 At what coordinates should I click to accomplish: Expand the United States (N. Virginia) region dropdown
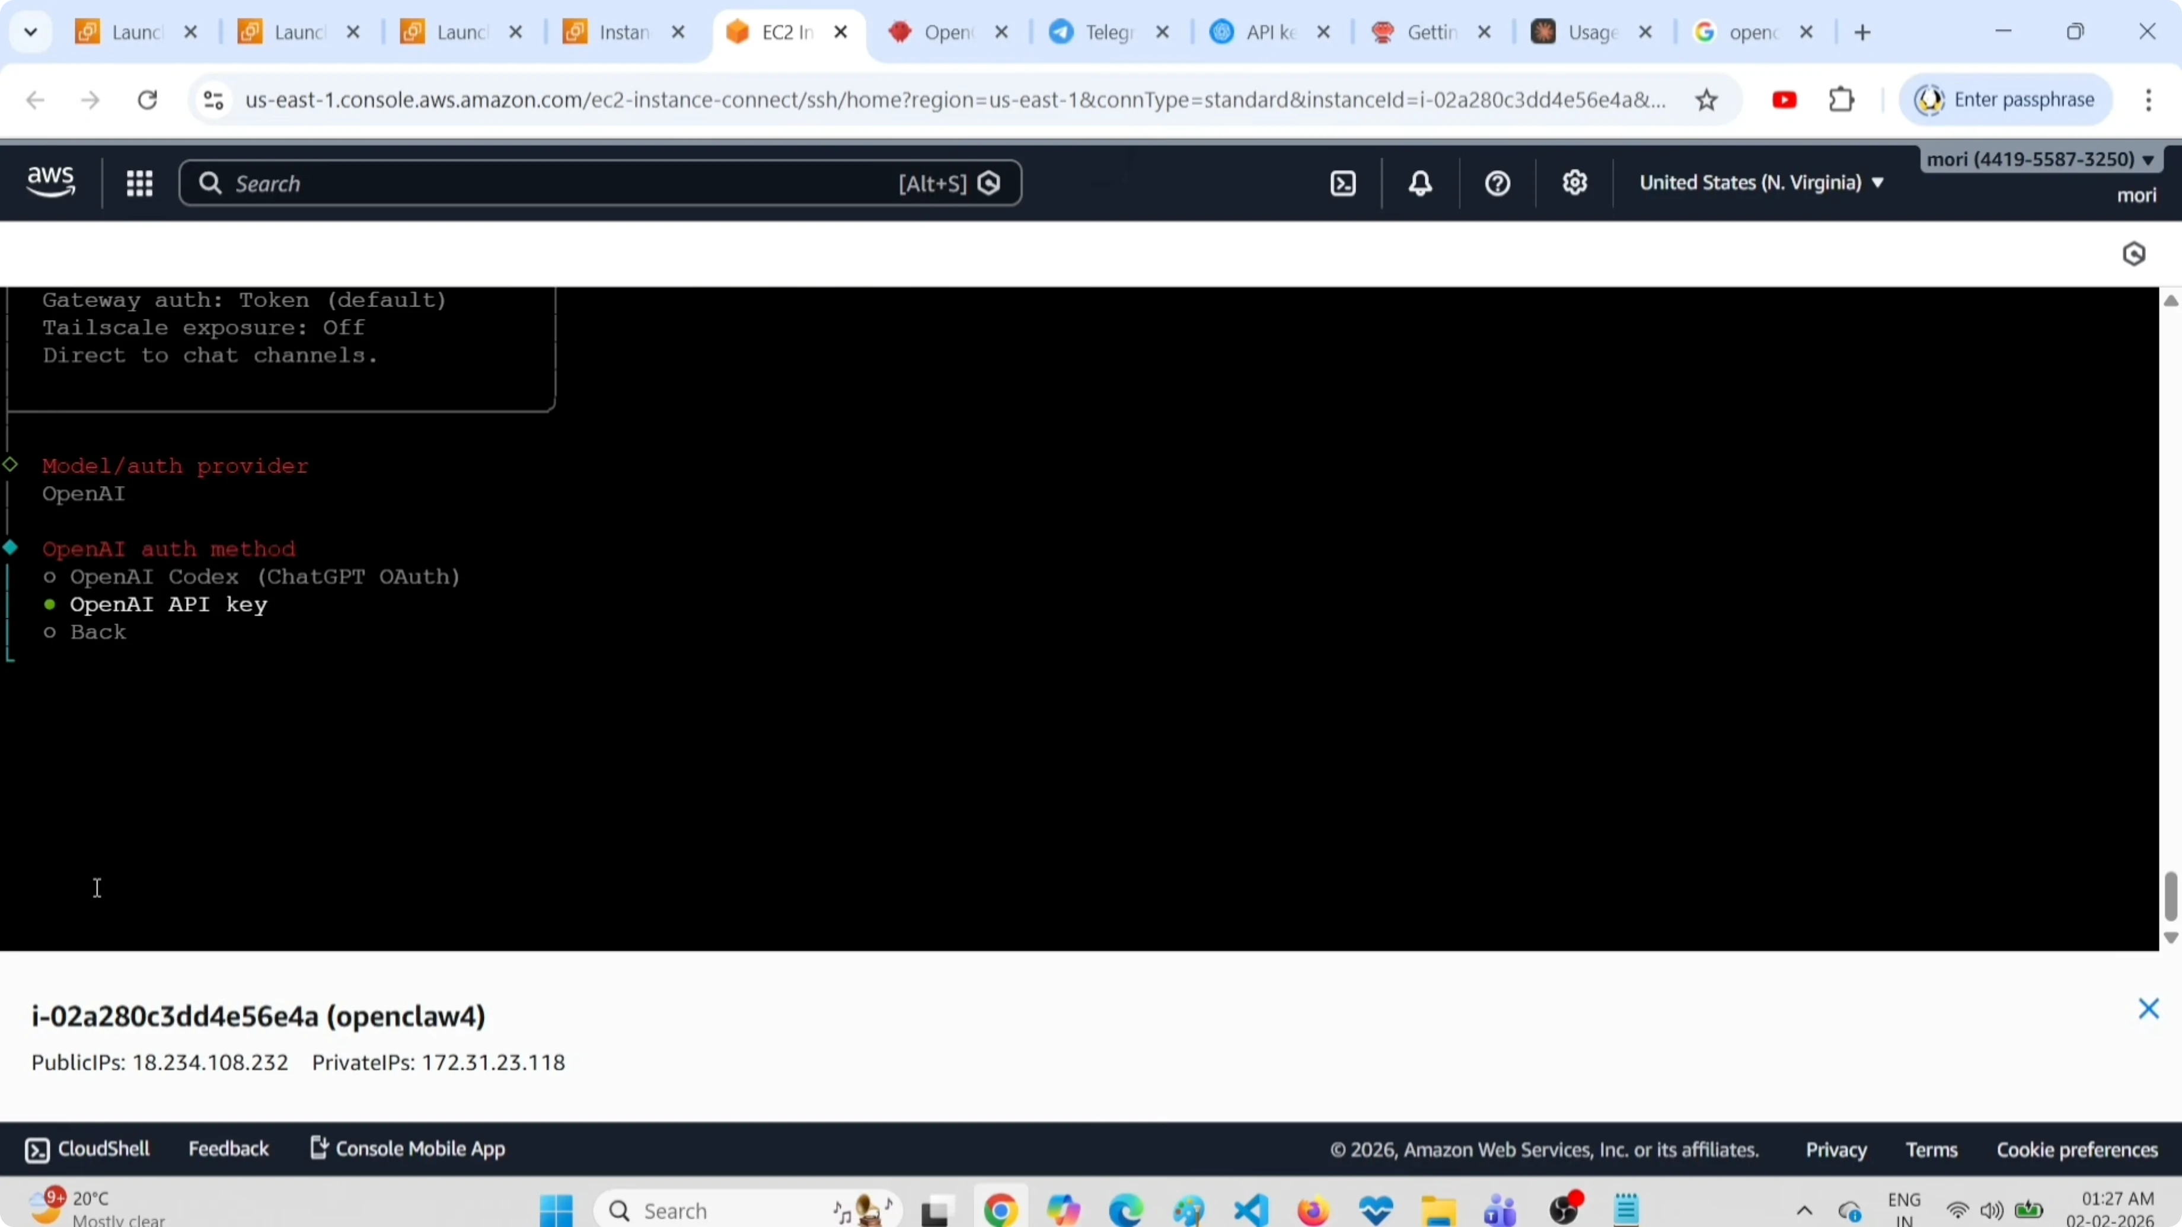tap(1761, 183)
